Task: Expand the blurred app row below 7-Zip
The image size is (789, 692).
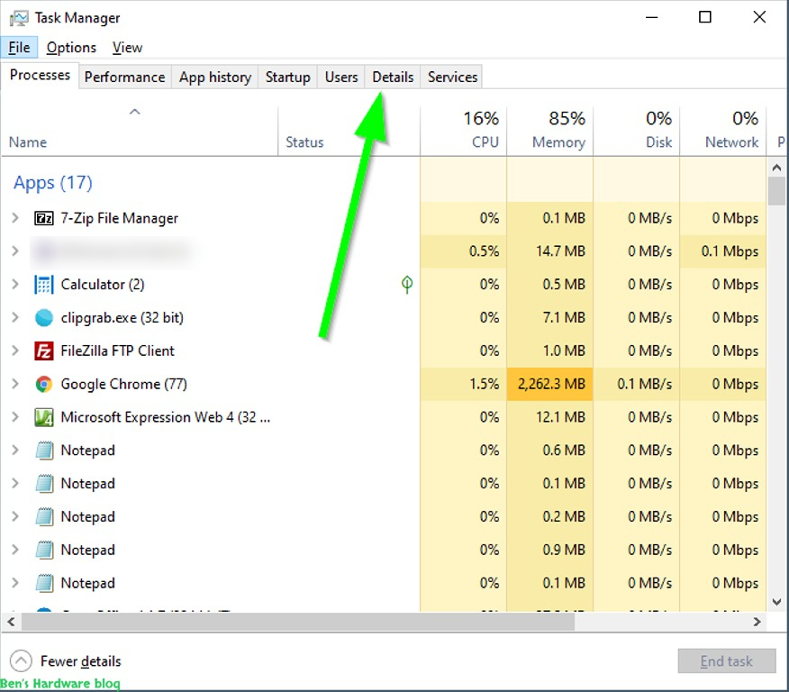Action: [15, 251]
